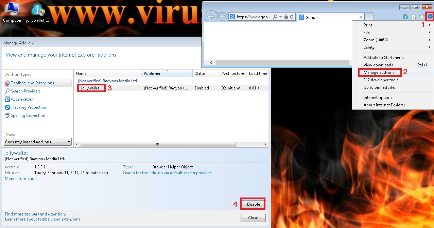Click the add-ons list horizontal scrollbar thumb
Screen dimensions: 434x228
pyautogui.click(x=157, y=144)
